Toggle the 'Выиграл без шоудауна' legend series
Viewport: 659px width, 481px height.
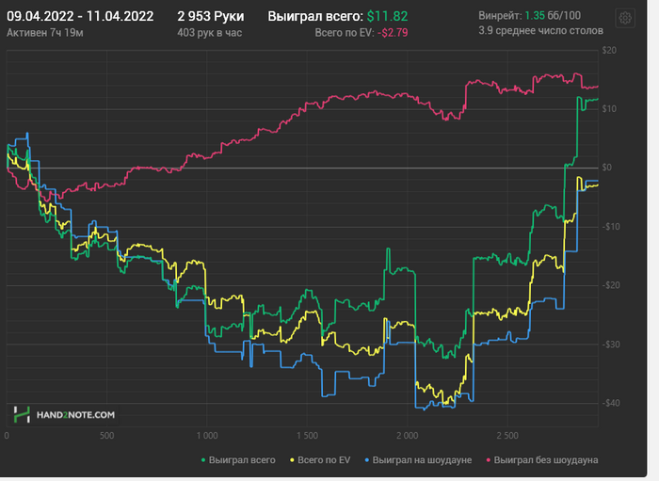[x=541, y=460]
